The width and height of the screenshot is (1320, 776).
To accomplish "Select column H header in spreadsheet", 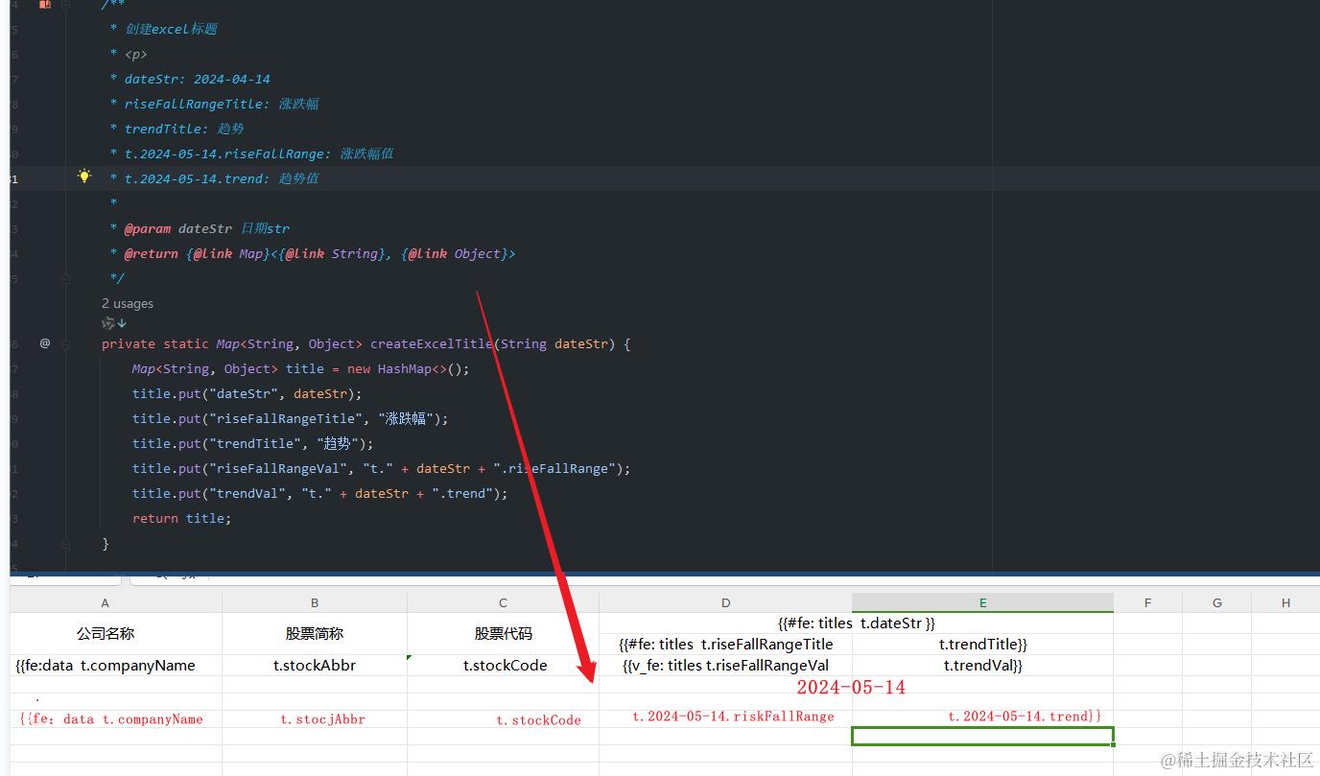I will [1285, 602].
